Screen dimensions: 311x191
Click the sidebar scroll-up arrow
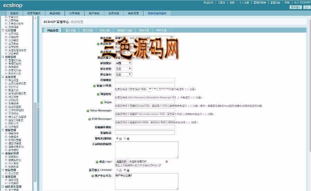coord(35,18)
